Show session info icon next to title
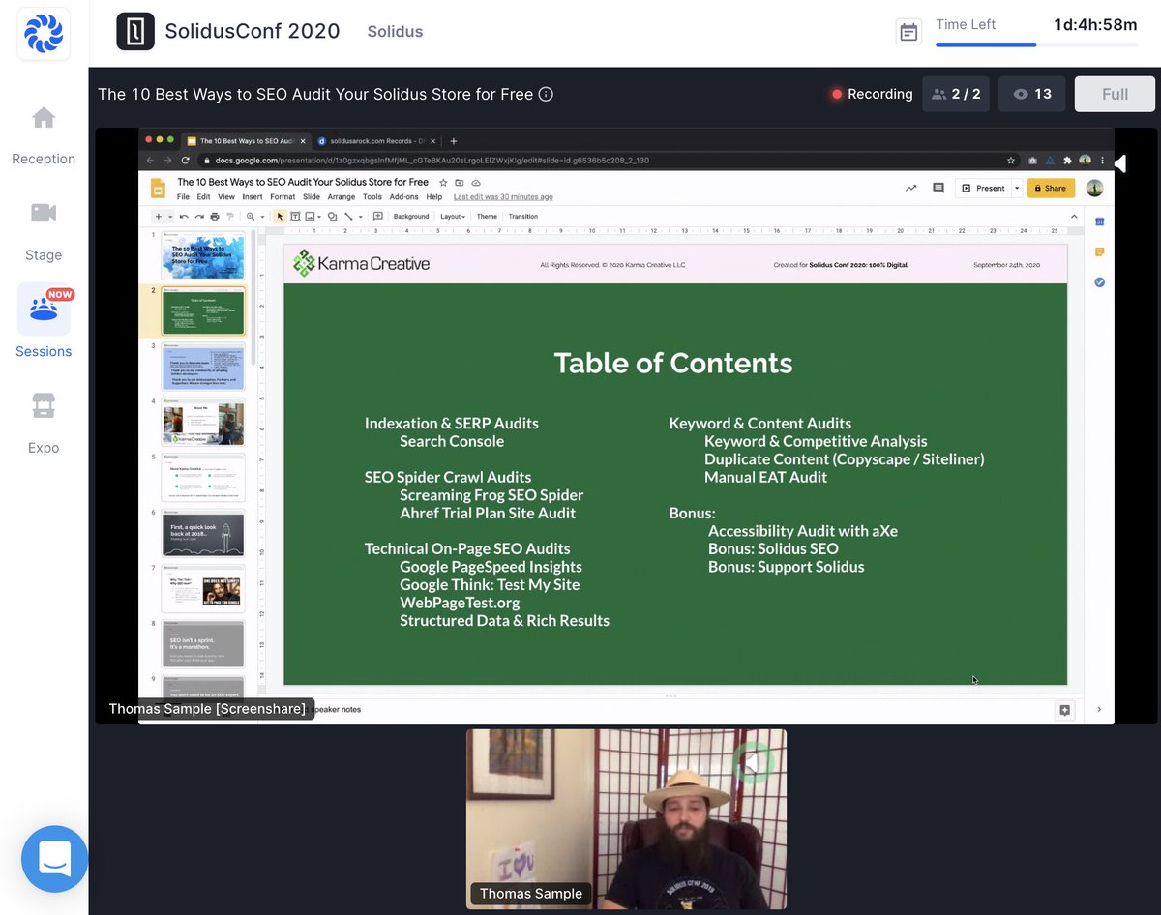Viewport: 1161px width, 915px height. 546,94
